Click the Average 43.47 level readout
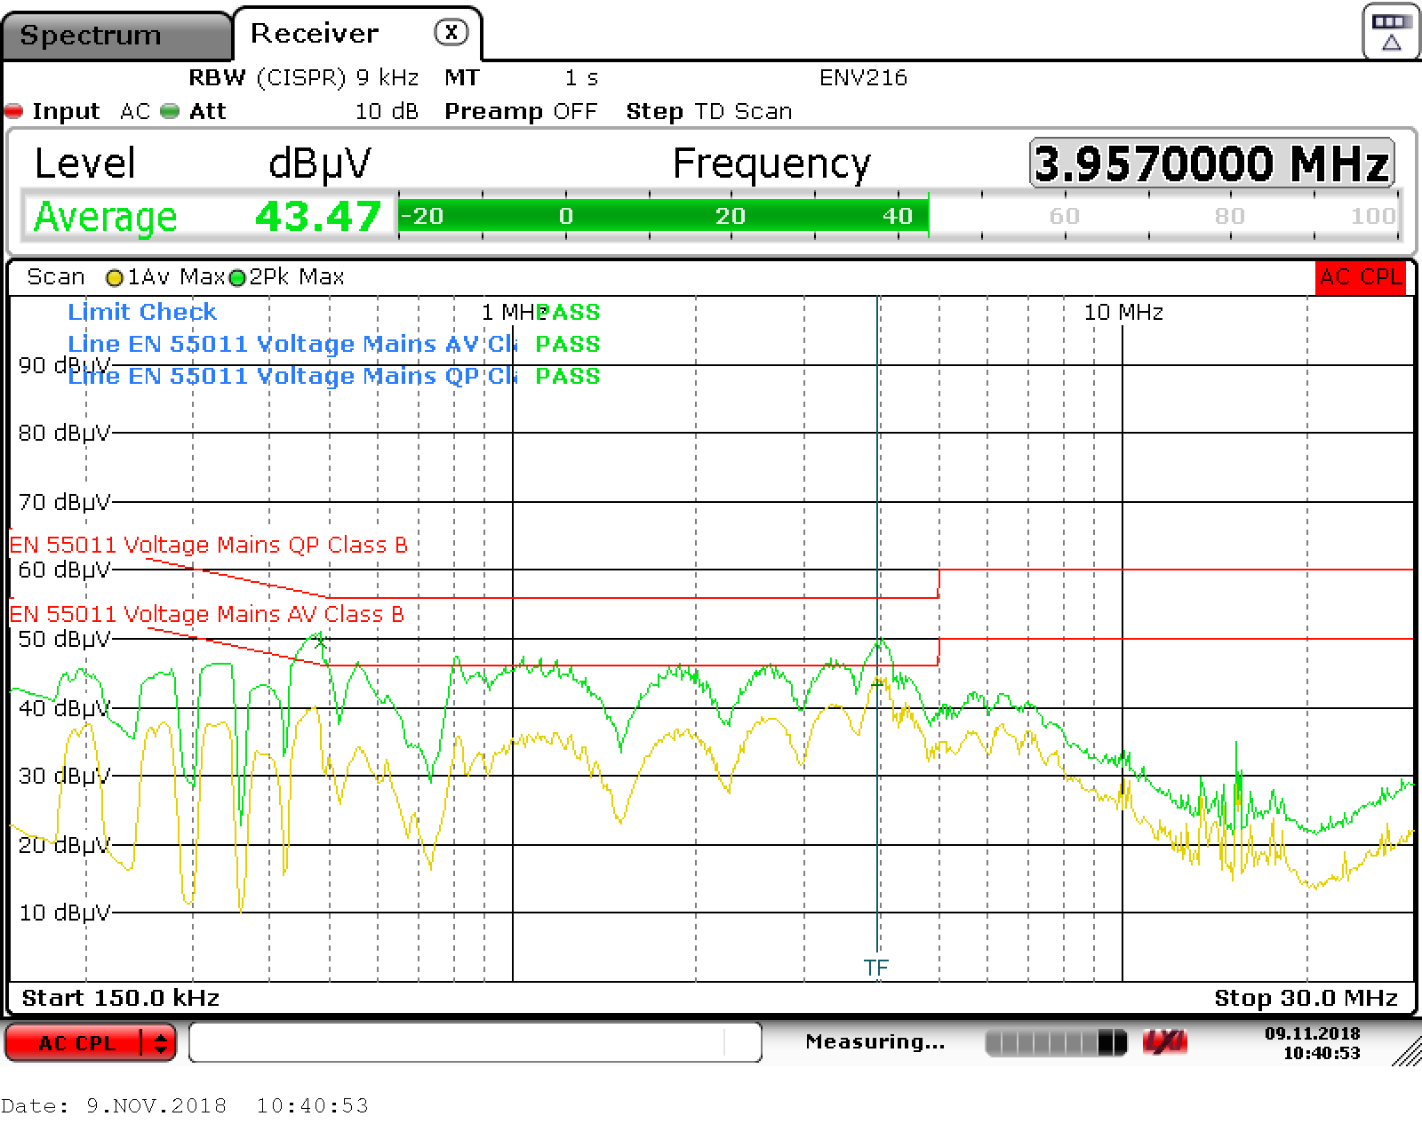The height and width of the screenshot is (1148, 1422). pos(208,216)
